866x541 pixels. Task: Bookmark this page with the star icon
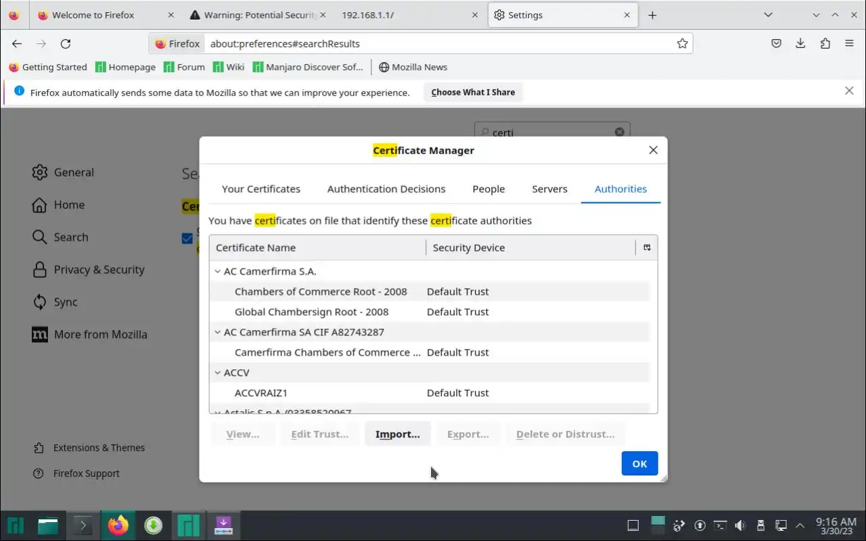point(682,43)
